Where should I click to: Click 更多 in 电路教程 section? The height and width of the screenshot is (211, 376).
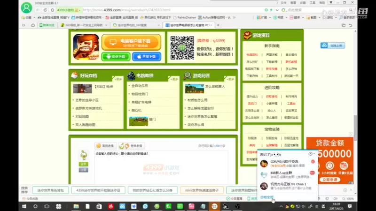(174, 79)
